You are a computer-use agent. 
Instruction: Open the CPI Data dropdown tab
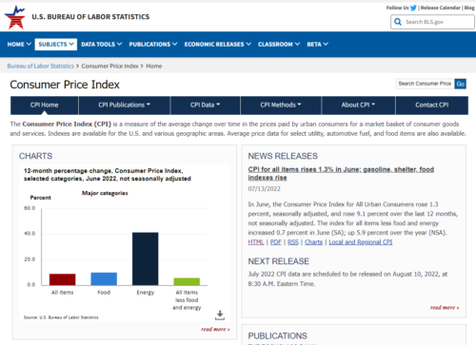click(205, 105)
